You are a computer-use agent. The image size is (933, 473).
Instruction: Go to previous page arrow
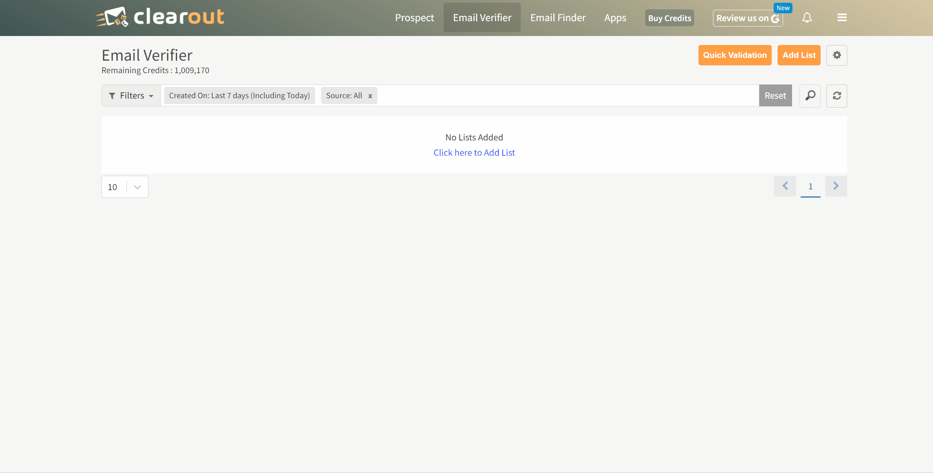click(785, 186)
